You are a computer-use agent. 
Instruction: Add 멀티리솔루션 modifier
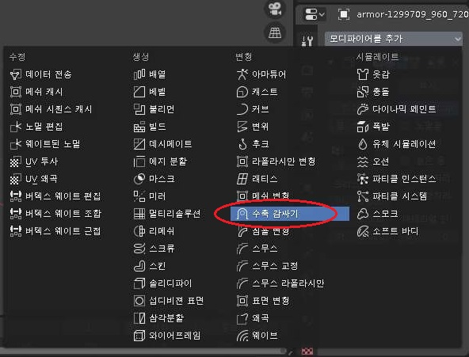(x=167, y=214)
